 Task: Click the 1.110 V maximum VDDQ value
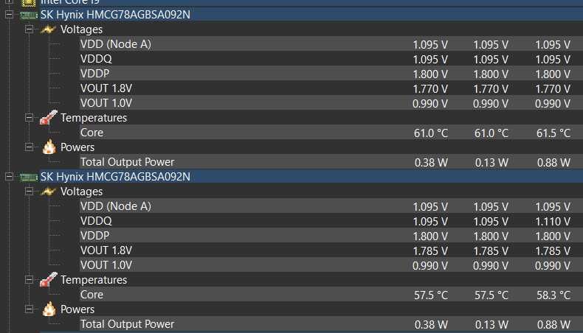(553, 222)
